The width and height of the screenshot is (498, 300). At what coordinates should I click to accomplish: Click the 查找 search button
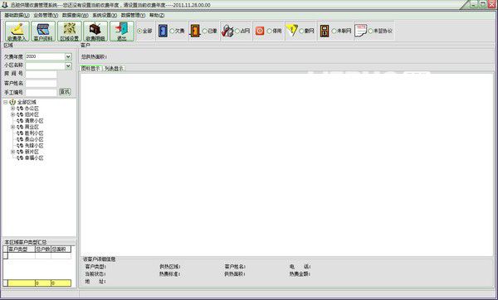(65, 92)
